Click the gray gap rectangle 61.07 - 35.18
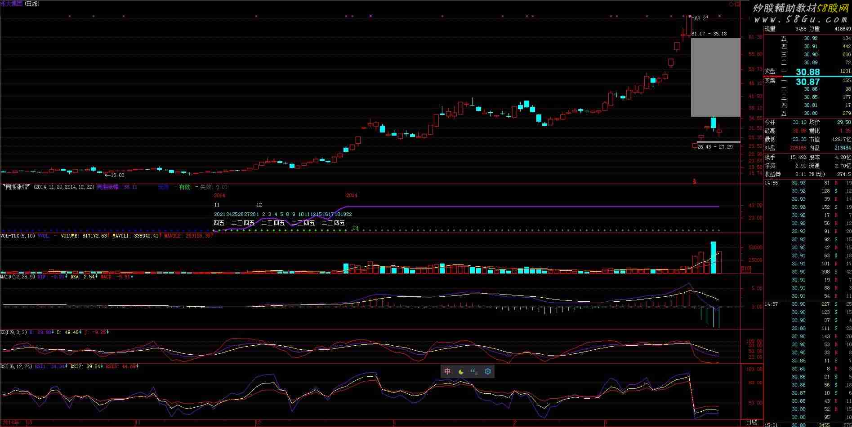This screenshot has width=852, height=427. click(715, 77)
